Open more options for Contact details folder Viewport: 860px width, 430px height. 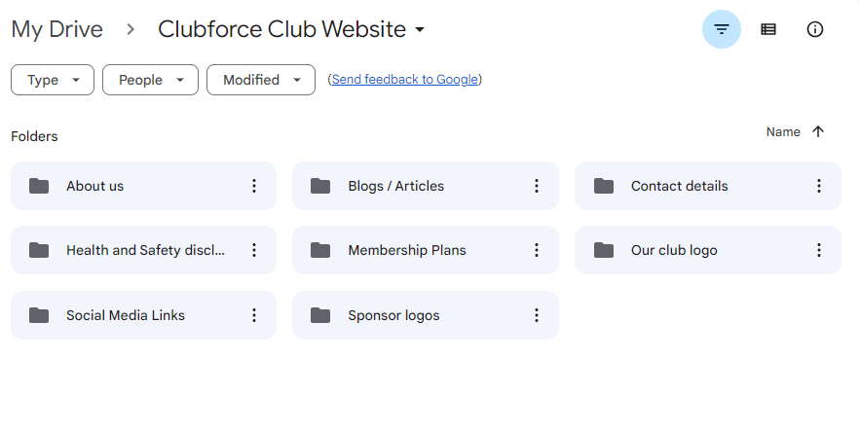pyautogui.click(x=818, y=186)
